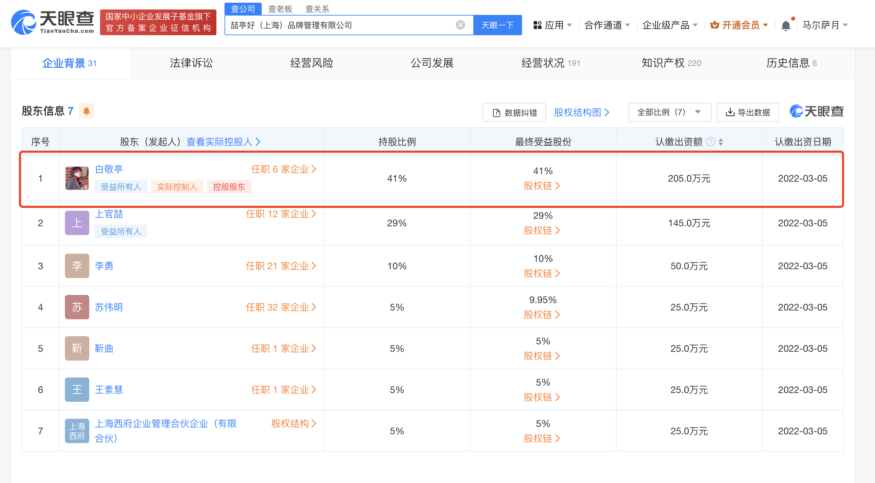The height and width of the screenshot is (483, 875).
Task: Click the 天眼一下 search button
Action: click(497, 25)
